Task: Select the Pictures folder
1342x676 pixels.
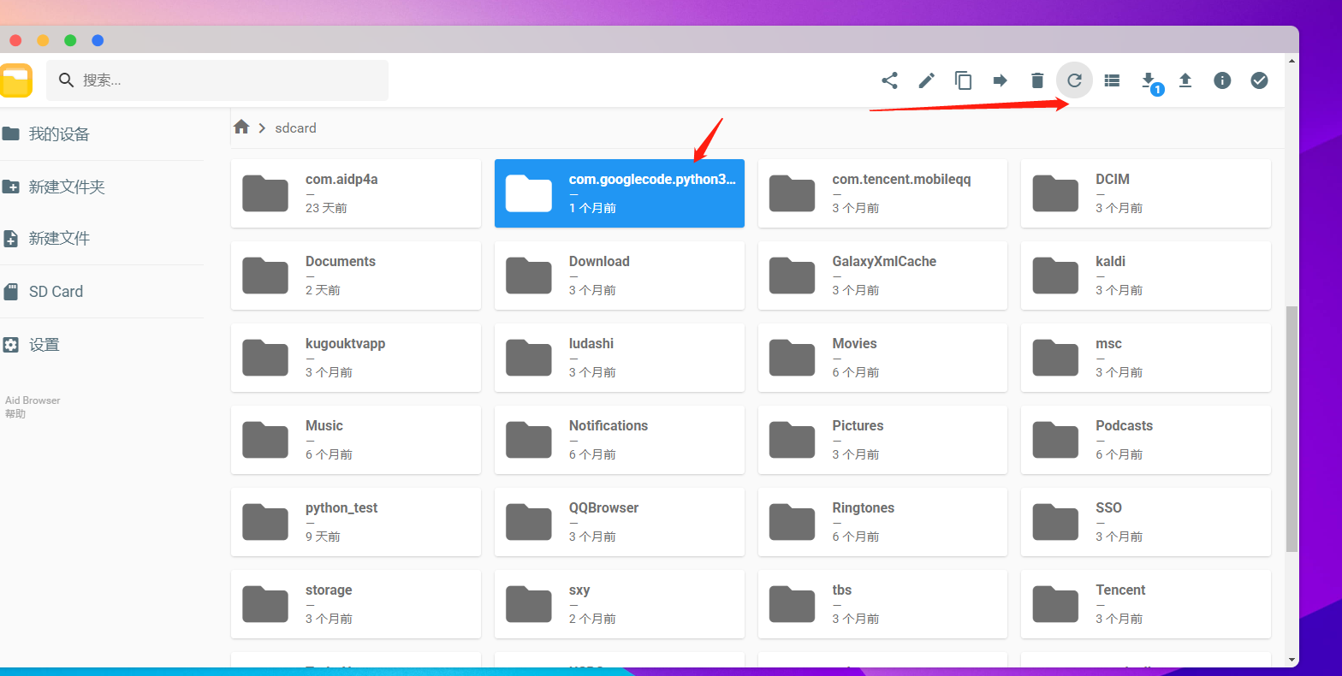Action: (x=883, y=440)
